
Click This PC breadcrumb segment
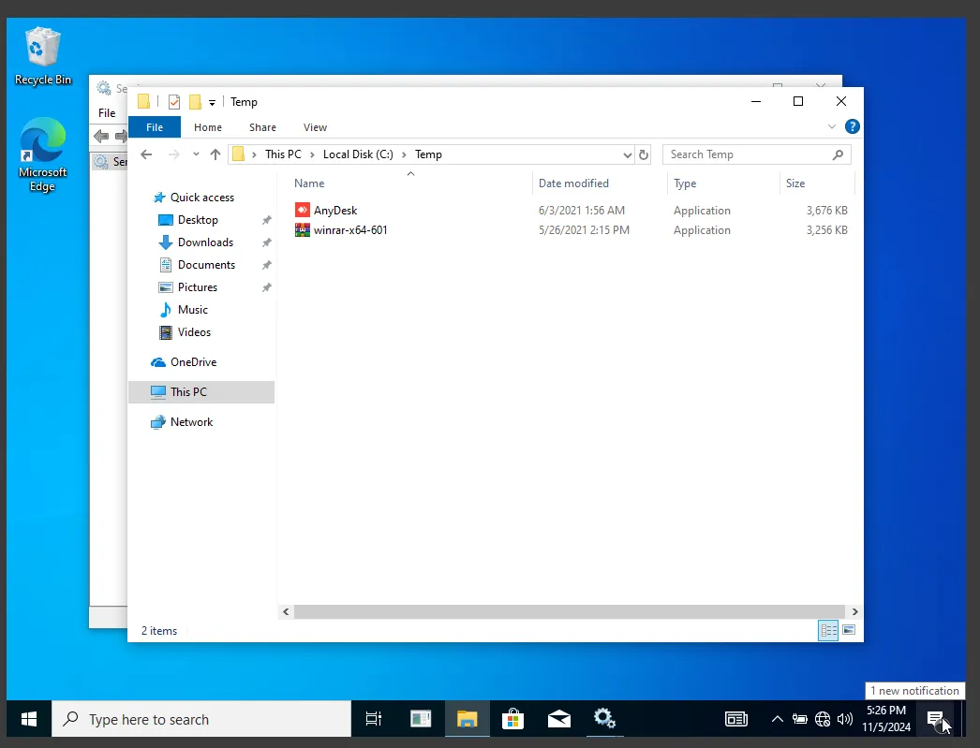click(283, 154)
